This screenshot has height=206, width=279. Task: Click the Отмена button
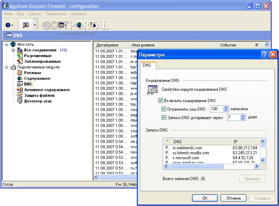[233, 198]
